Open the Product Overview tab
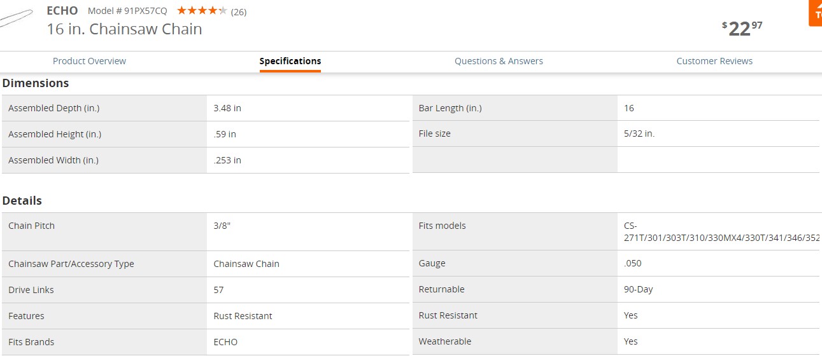Screen dimensions: 822x356 (x=89, y=61)
